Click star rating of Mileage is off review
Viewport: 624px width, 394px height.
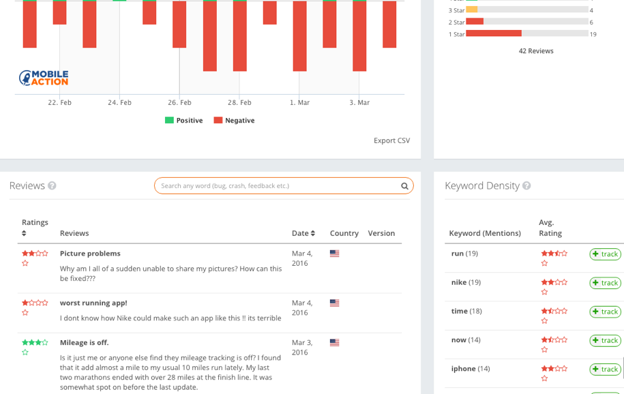(35, 347)
